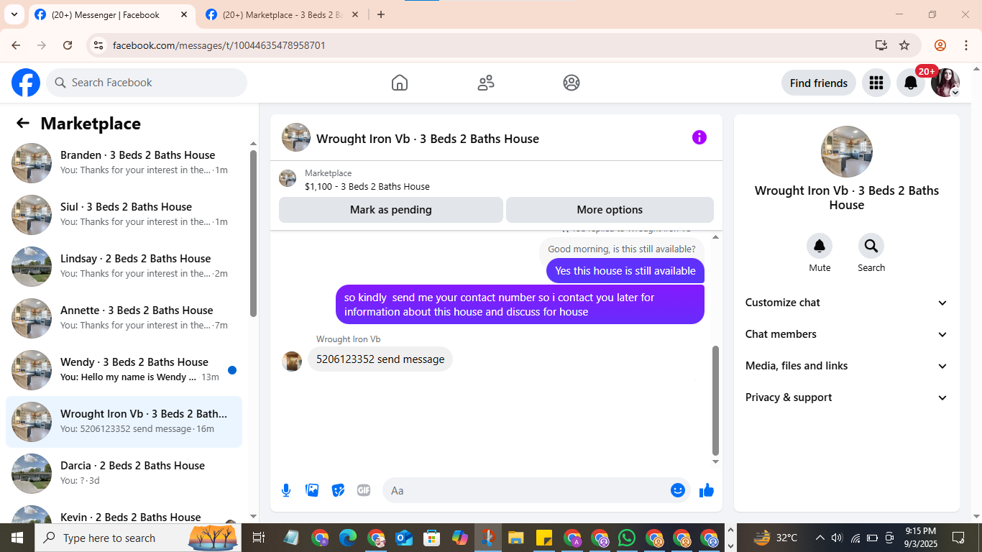The height and width of the screenshot is (552, 982).
Task: Mute this conversation with the bell icon
Action: [x=820, y=247]
